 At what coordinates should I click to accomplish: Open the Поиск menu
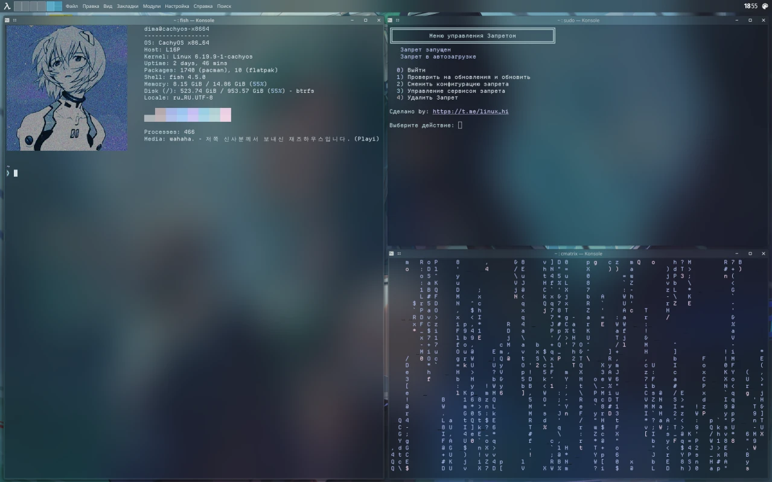[224, 6]
